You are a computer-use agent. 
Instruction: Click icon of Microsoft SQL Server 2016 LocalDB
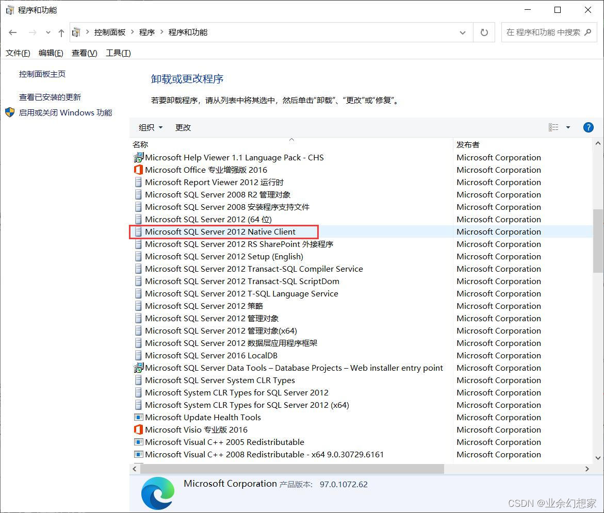point(138,355)
